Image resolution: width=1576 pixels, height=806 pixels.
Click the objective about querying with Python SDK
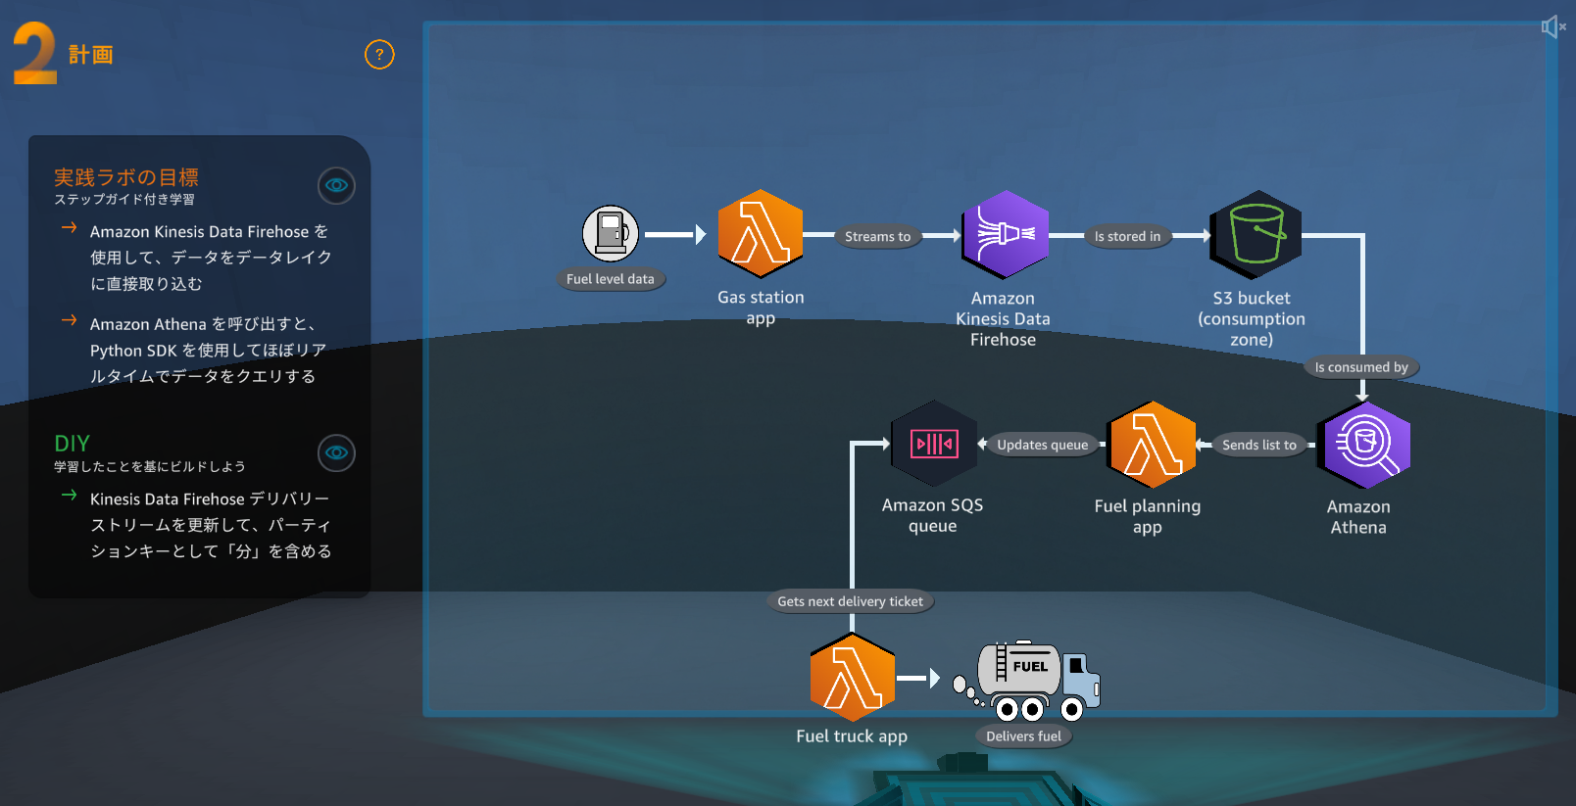[208, 350]
